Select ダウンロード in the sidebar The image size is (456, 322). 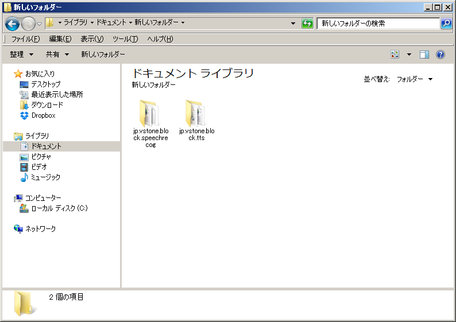tap(47, 105)
